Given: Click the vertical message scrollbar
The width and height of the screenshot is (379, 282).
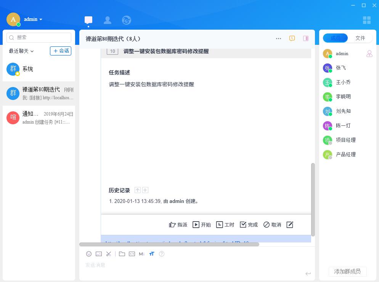Looking at the screenshot, I should pos(313,200).
